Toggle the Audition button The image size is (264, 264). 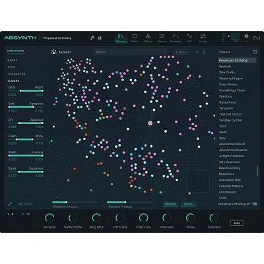pos(181,52)
